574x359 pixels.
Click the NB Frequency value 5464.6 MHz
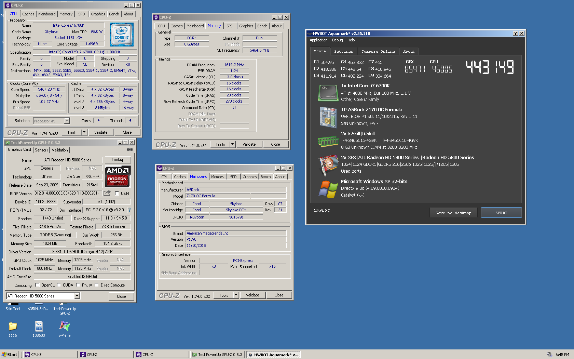(x=260, y=50)
